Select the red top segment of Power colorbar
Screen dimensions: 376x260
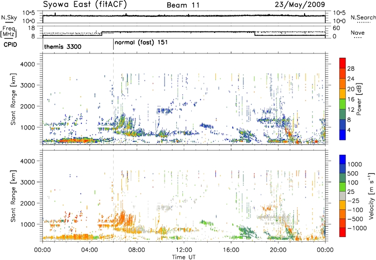pos(343,63)
